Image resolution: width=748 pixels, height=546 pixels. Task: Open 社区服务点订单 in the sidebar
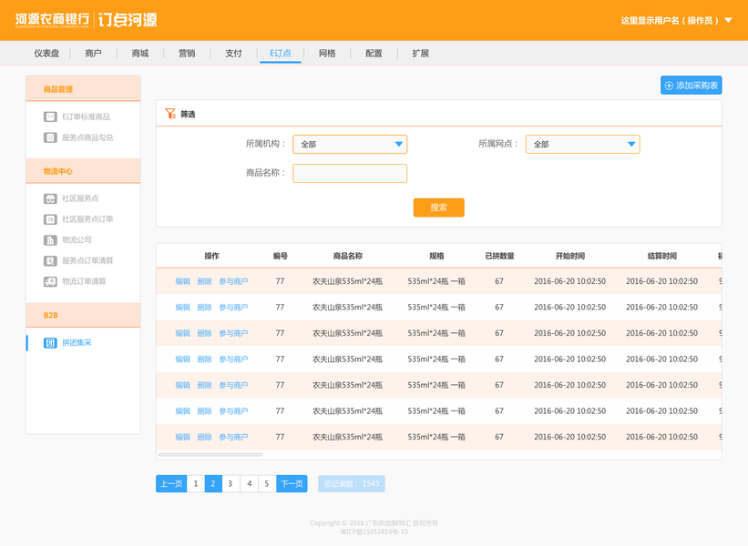[87, 219]
